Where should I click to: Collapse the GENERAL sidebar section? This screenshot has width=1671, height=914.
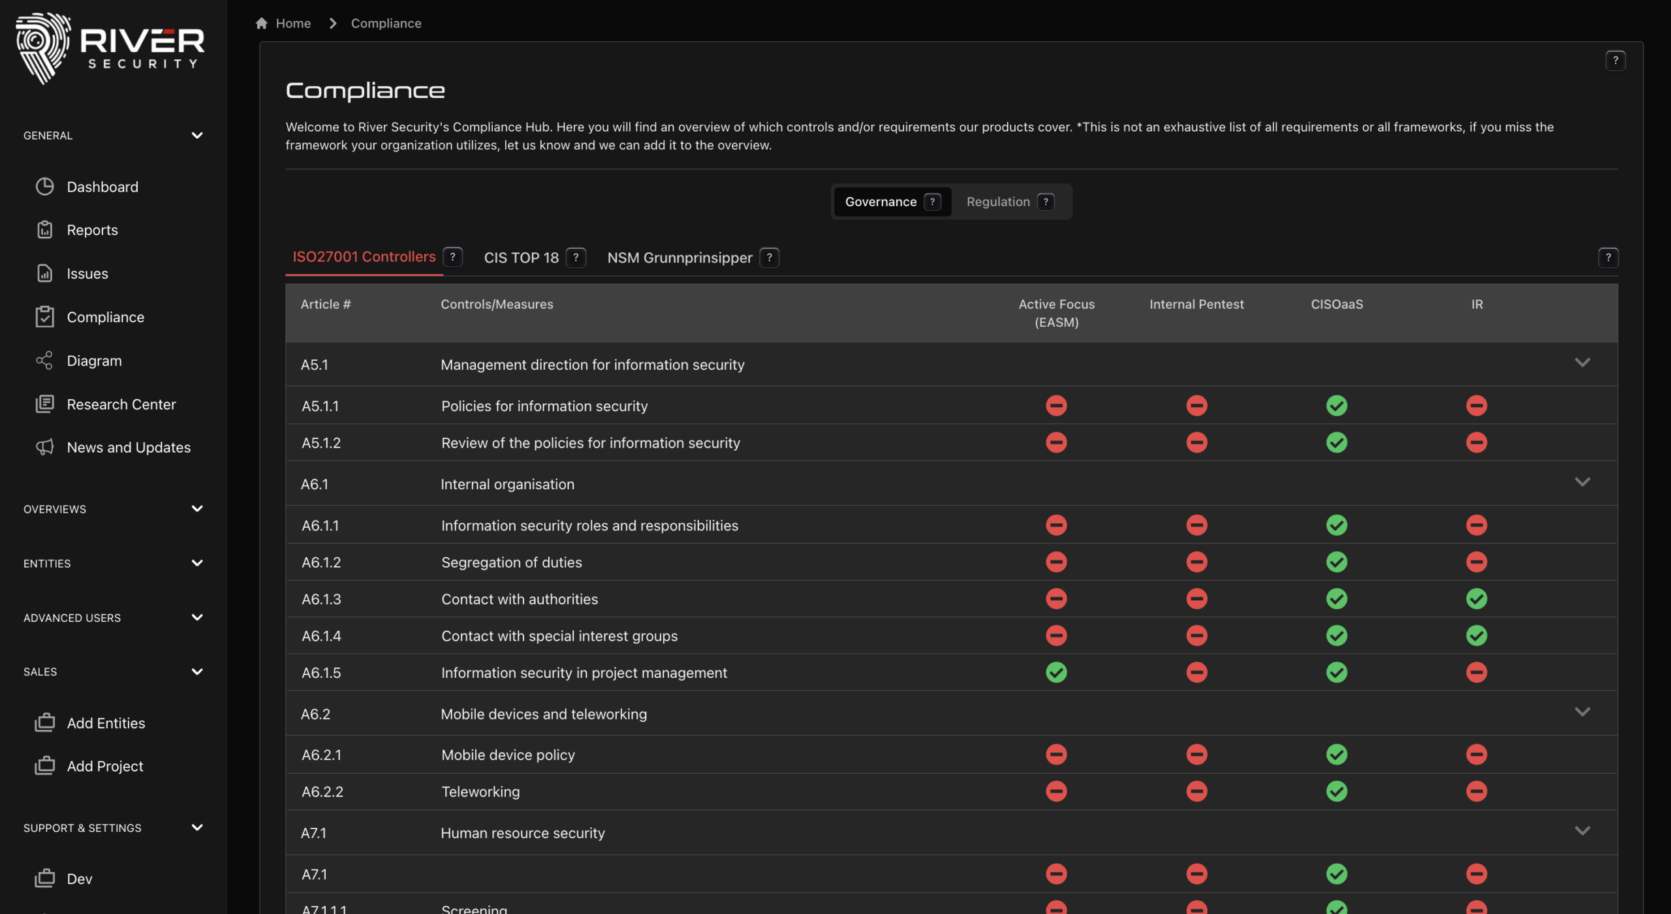pos(197,135)
